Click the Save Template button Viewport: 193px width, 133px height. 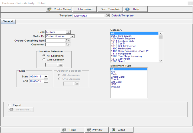[110, 9]
